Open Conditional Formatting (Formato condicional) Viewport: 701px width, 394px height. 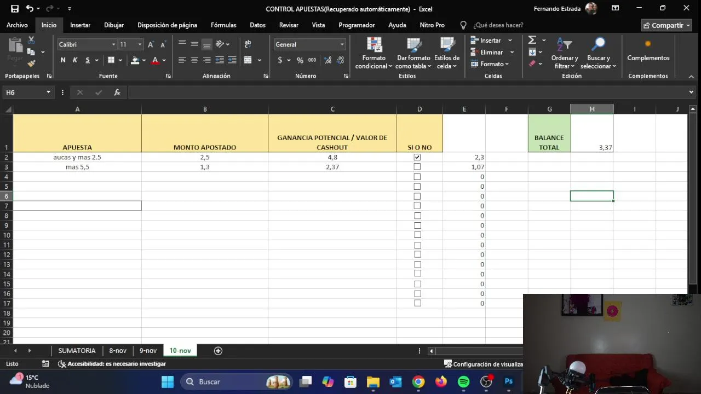pos(374,54)
